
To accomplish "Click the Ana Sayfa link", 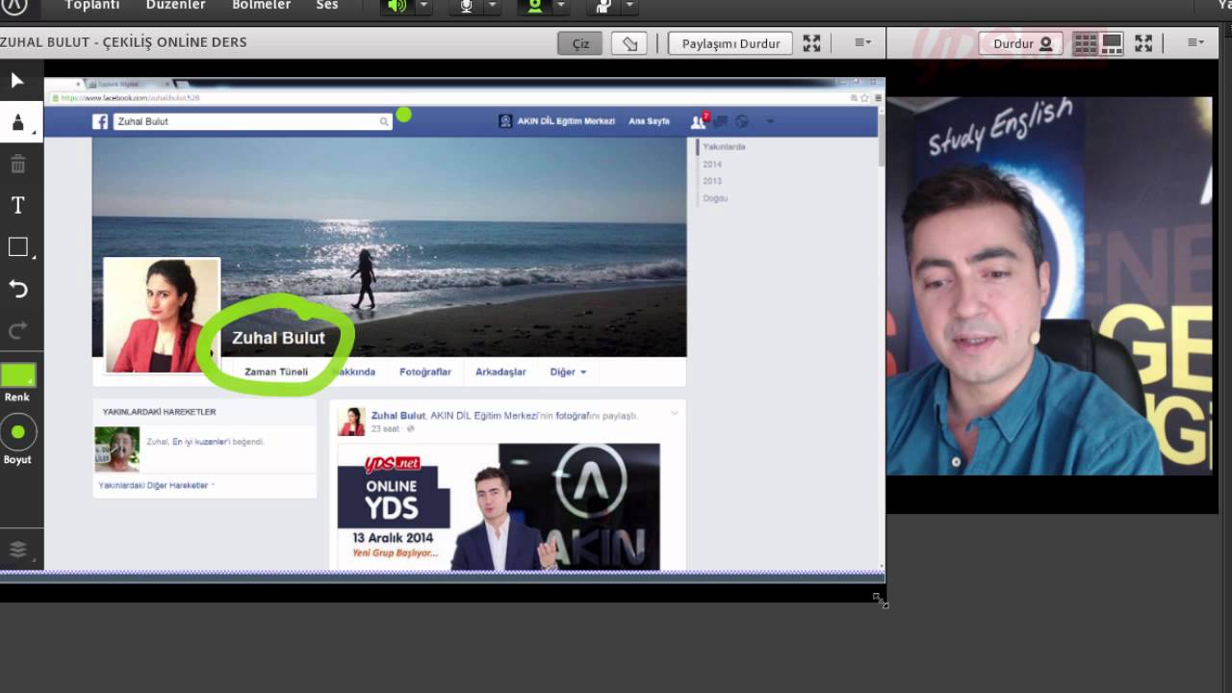I will click(649, 121).
